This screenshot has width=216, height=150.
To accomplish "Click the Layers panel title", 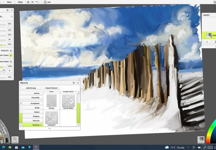I will tap(206, 15).
